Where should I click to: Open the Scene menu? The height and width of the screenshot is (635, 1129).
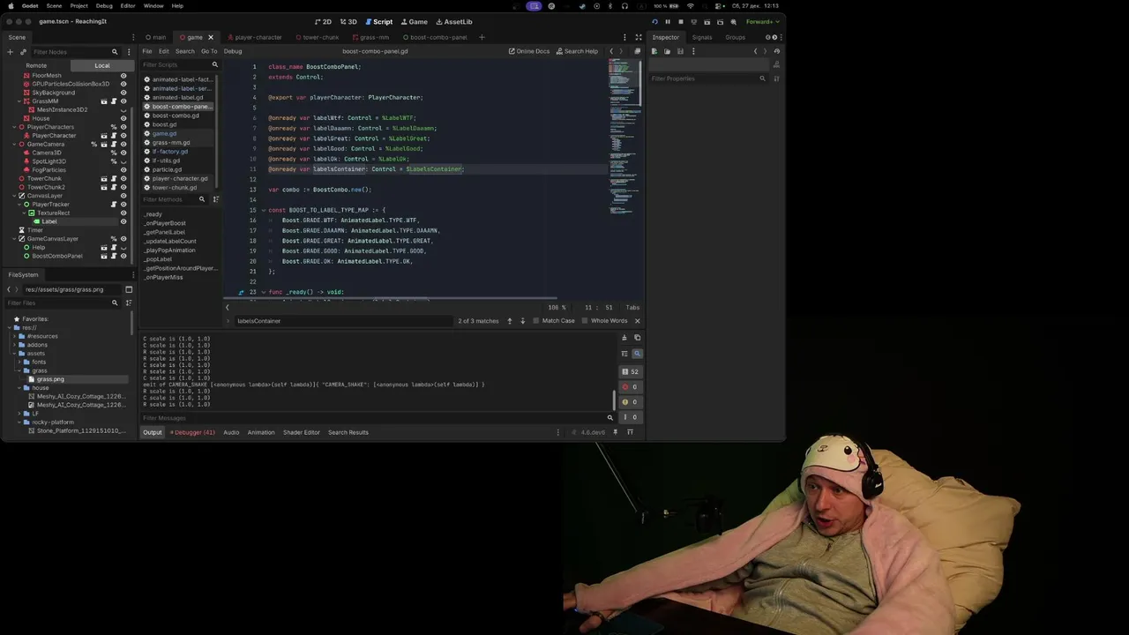click(x=54, y=5)
